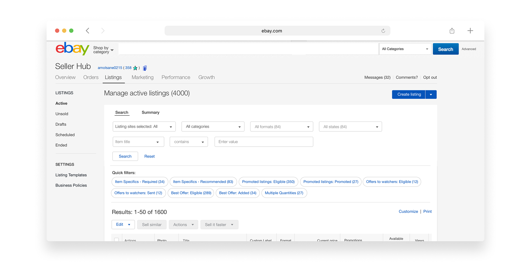
Task: Reload the page in address bar
Action: [x=383, y=31]
